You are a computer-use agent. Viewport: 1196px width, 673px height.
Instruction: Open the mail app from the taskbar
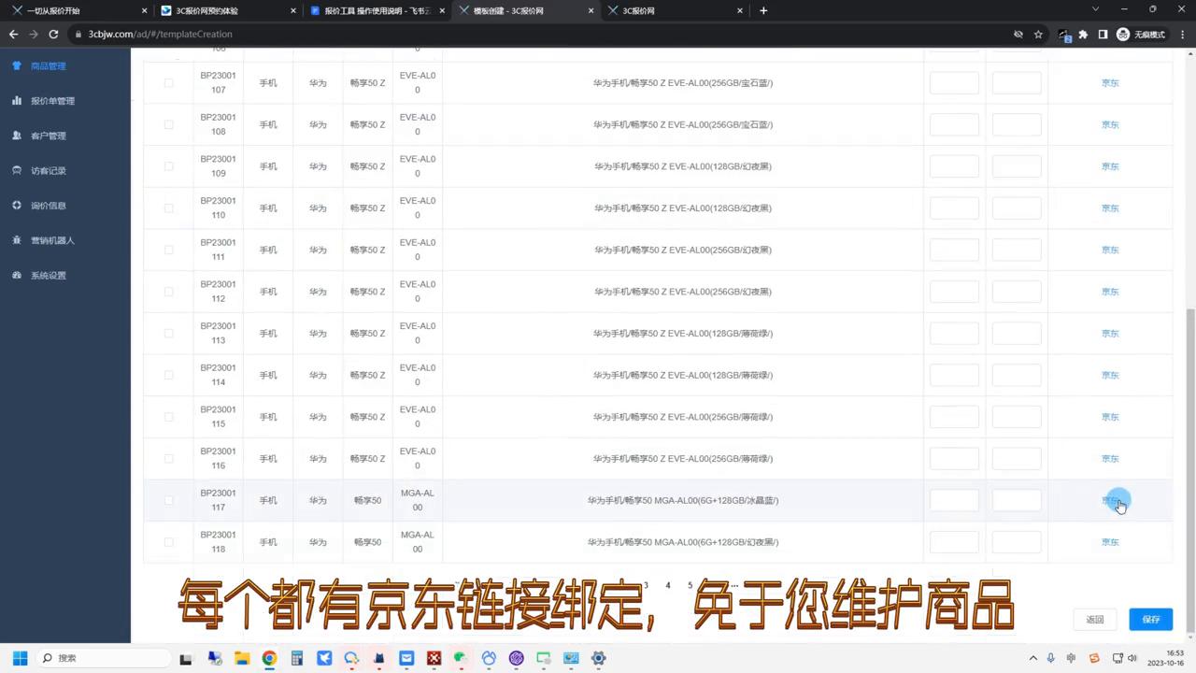pos(406,658)
